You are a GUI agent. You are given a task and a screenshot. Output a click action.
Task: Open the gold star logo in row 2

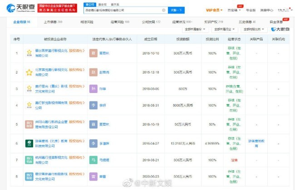tap(29, 72)
